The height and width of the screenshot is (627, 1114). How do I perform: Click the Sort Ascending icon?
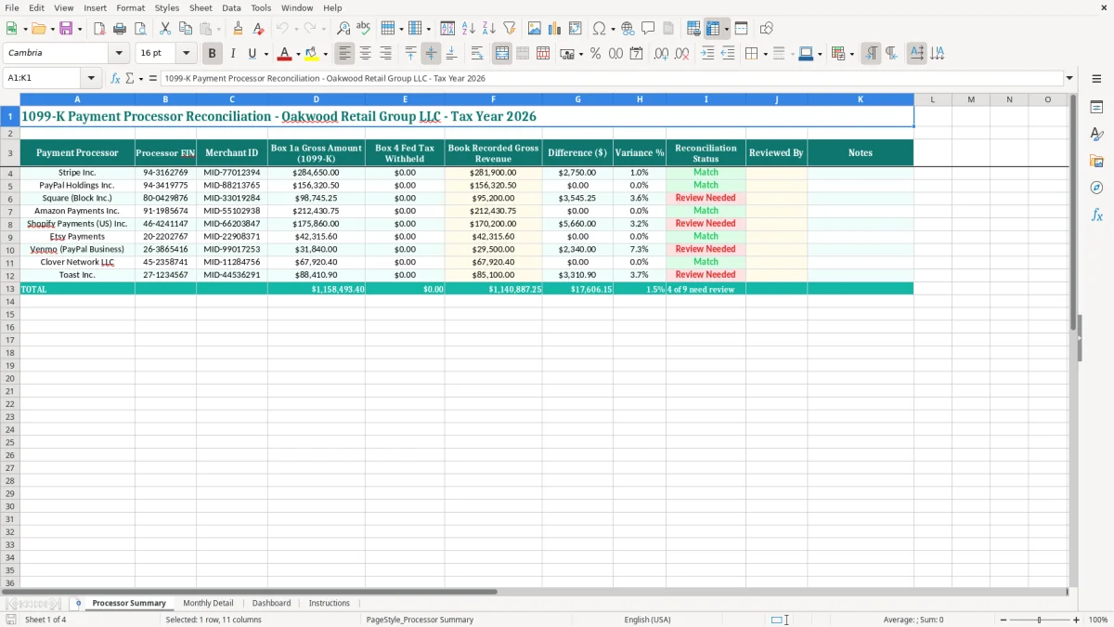pos(469,29)
